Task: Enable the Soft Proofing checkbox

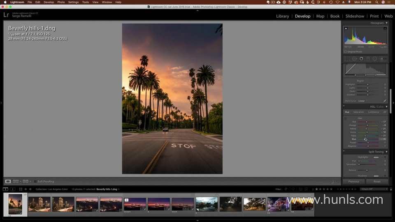Action: [35, 181]
